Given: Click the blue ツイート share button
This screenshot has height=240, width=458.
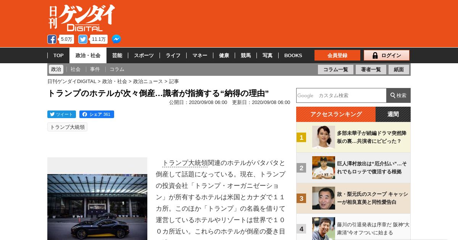Looking at the screenshot, I should click(61, 114).
